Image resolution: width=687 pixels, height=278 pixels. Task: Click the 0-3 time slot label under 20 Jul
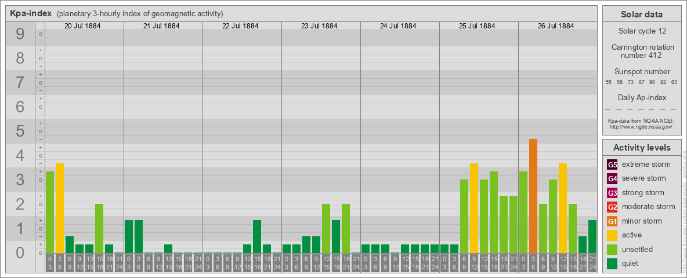(50, 264)
